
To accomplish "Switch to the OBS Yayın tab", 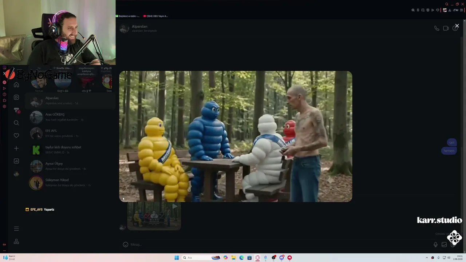I will pyautogui.click(x=155, y=16).
